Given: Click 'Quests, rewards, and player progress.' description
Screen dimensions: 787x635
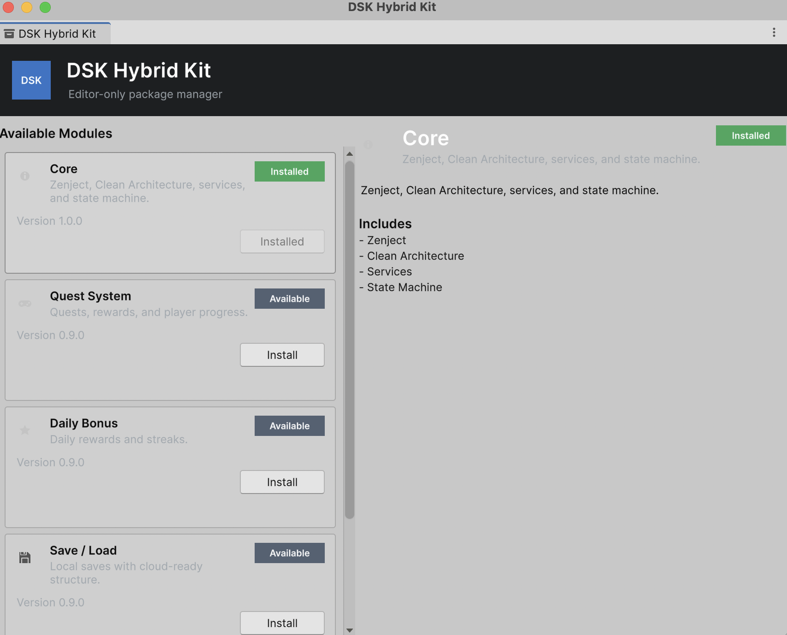Looking at the screenshot, I should coord(149,312).
